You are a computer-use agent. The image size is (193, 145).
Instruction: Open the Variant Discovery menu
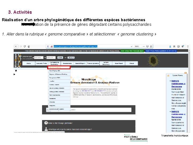[106, 63]
